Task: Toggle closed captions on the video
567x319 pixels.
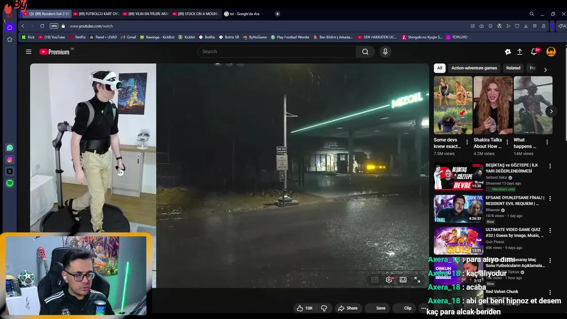Action: click(375, 280)
